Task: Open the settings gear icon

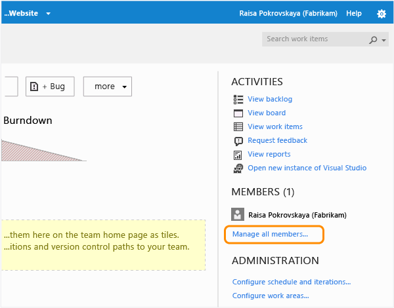Action: click(381, 14)
